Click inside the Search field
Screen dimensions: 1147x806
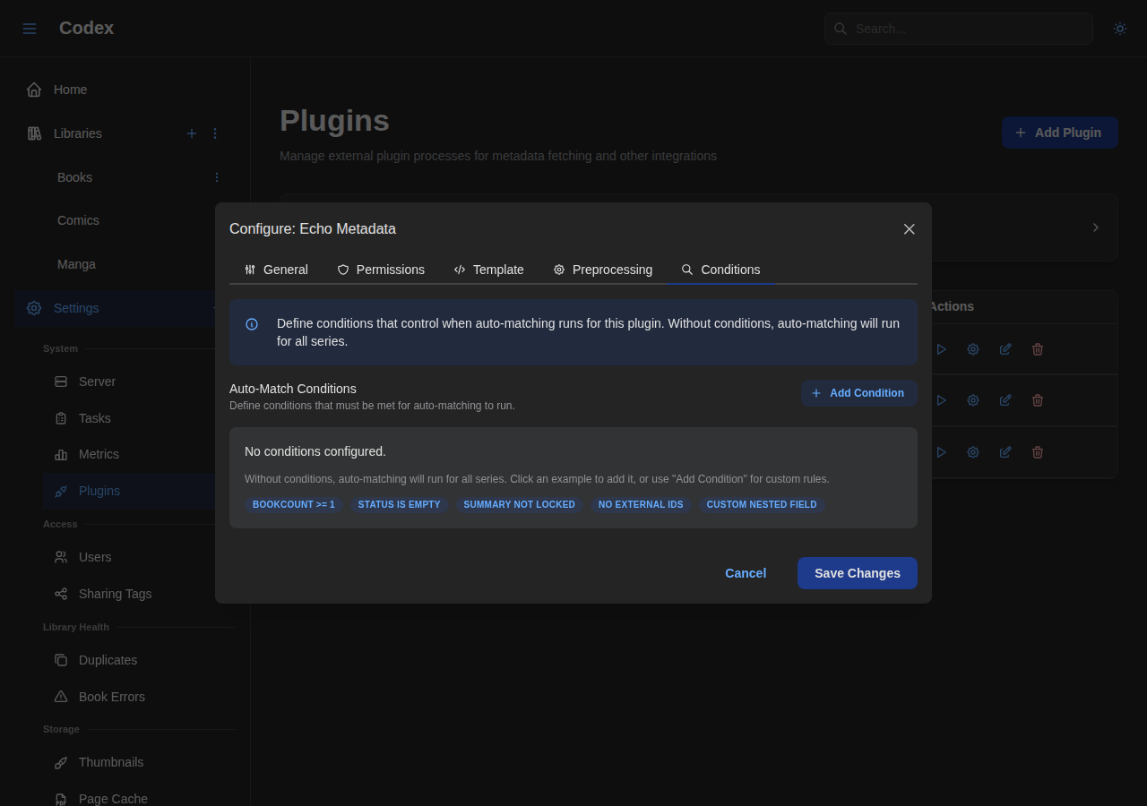pyautogui.click(x=958, y=28)
